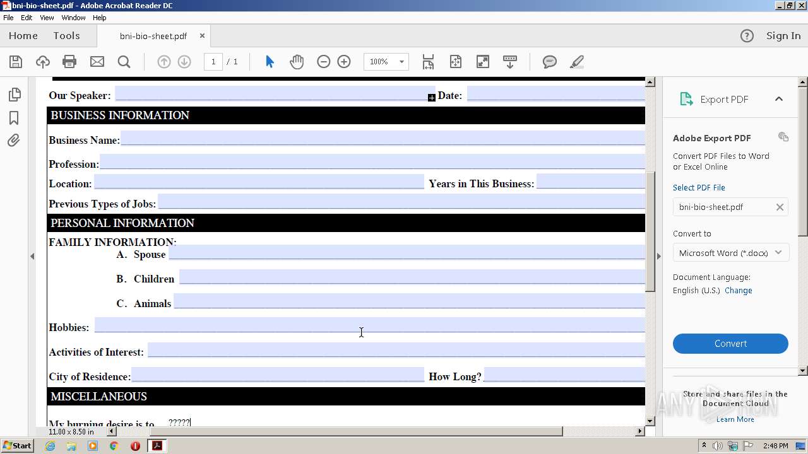The width and height of the screenshot is (808, 454).
Task: Remove bni-bio-sheet.pdf from selected files
Action: click(x=780, y=207)
